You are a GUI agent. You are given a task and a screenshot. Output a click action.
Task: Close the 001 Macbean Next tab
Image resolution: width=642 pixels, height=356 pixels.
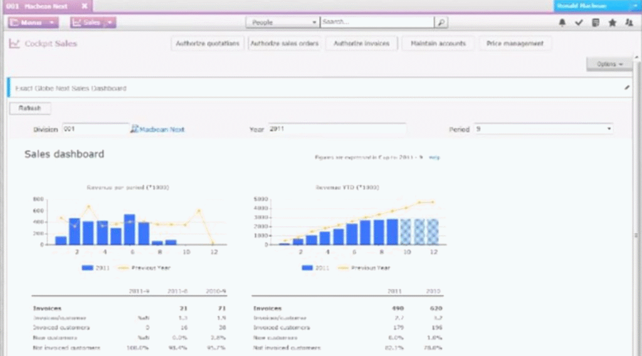pyautogui.click(x=85, y=6)
